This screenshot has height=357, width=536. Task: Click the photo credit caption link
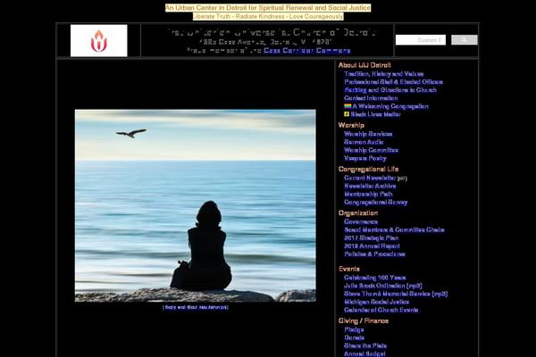coord(195,307)
